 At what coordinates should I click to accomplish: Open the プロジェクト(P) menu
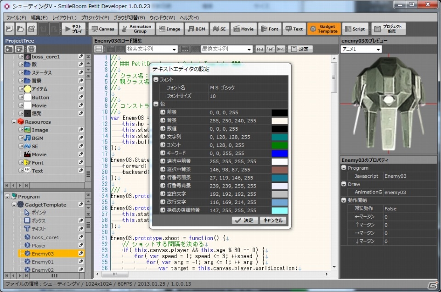point(95,17)
